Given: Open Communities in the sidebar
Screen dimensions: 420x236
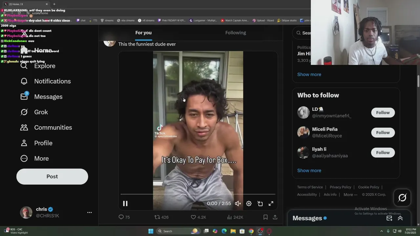Looking at the screenshot, I should (x=46, y=128).
